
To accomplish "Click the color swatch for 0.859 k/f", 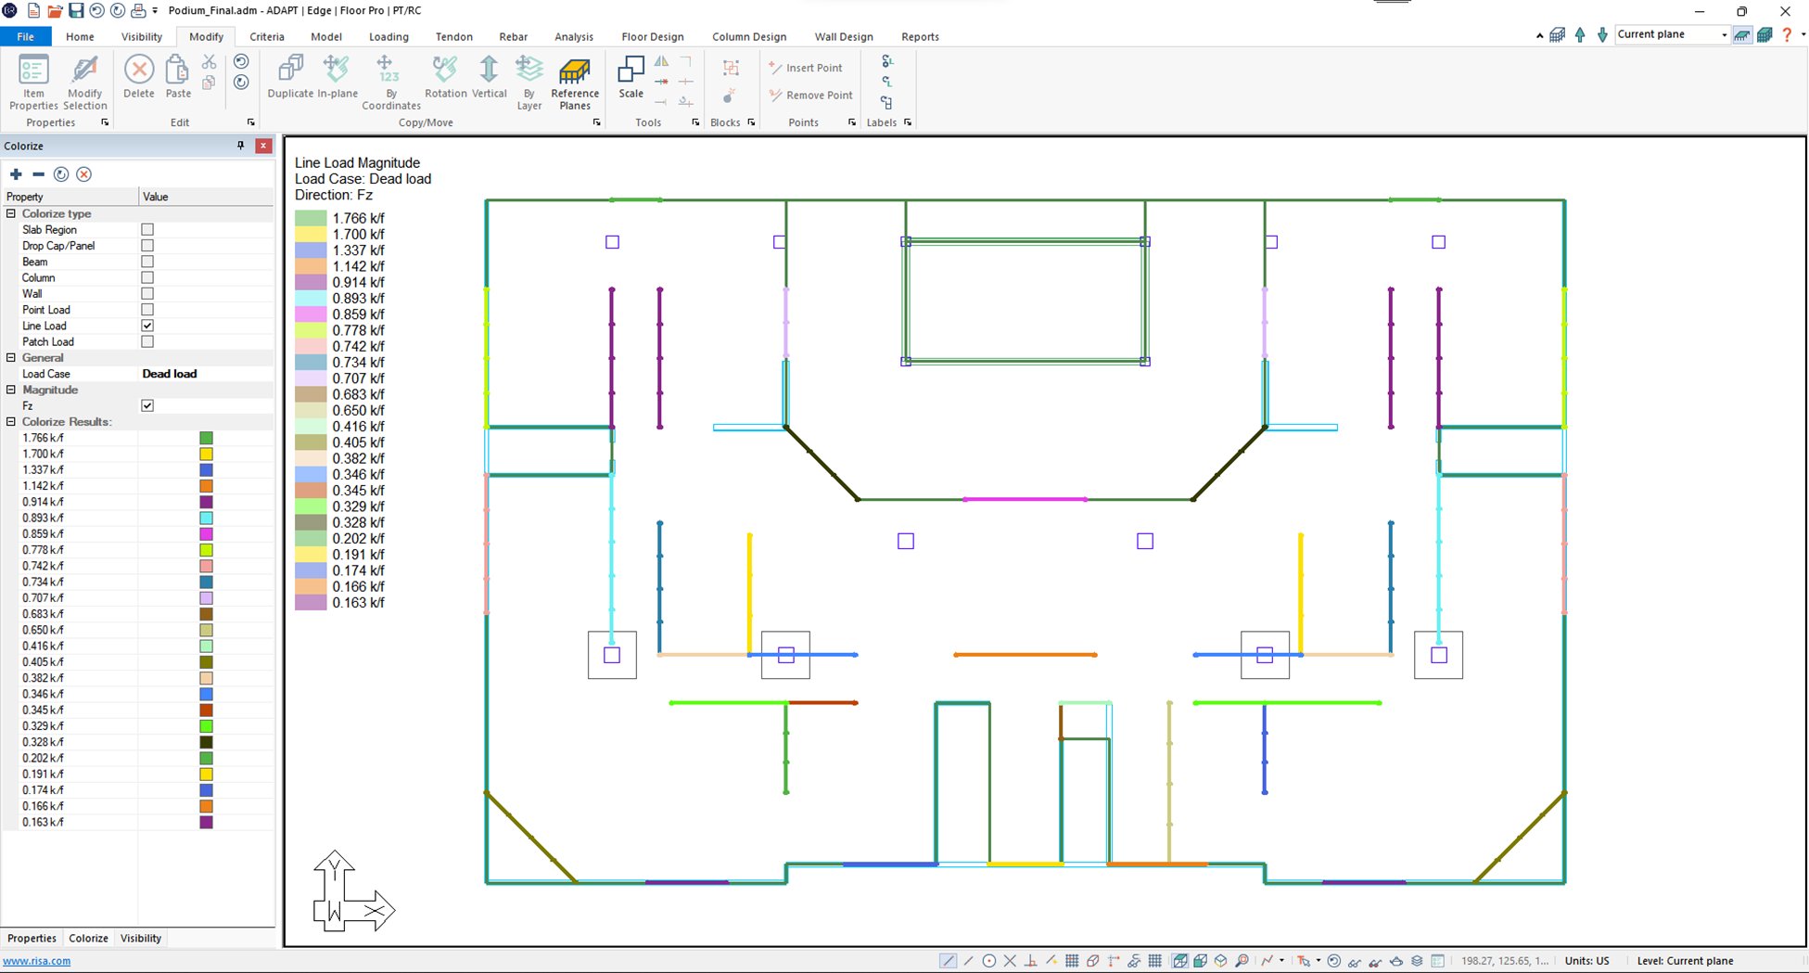I will coord(206,534).
